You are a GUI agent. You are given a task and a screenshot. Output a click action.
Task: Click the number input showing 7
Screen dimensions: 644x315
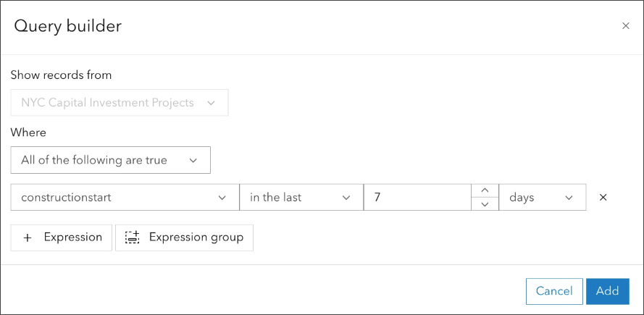coord(417,197)
